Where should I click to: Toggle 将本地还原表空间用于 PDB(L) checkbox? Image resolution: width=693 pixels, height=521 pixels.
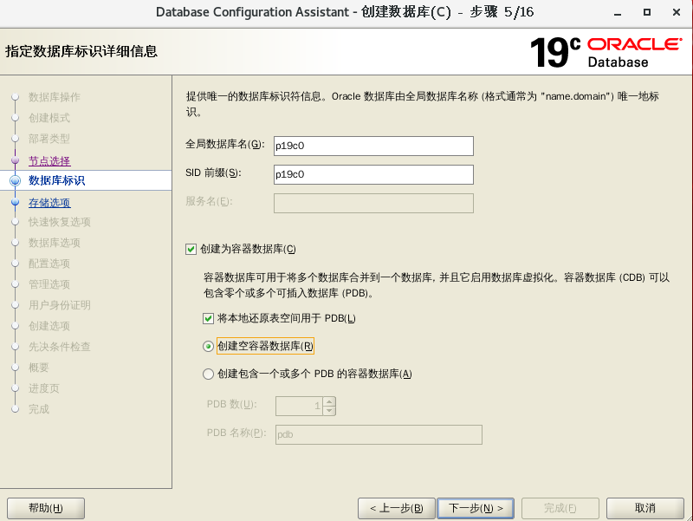[x=208, y=318]
